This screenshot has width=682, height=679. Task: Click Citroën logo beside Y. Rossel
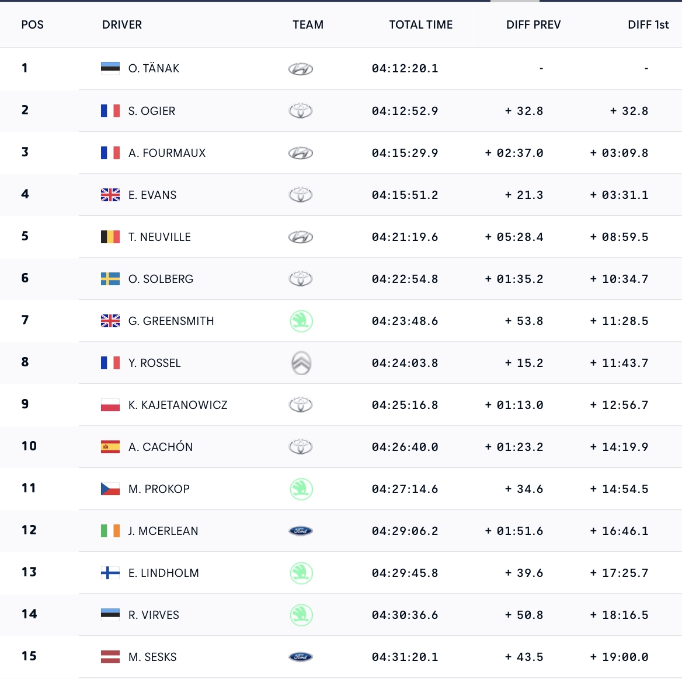coord(301,363)
